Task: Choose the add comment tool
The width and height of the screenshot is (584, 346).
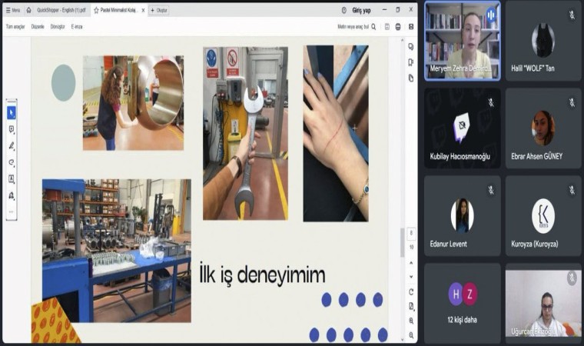Action: click(x=11, y=129)
